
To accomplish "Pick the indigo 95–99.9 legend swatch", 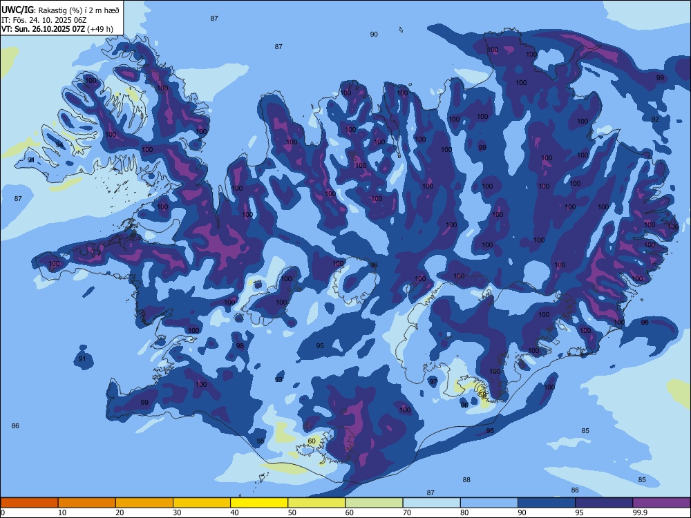I will click(604, 503).
